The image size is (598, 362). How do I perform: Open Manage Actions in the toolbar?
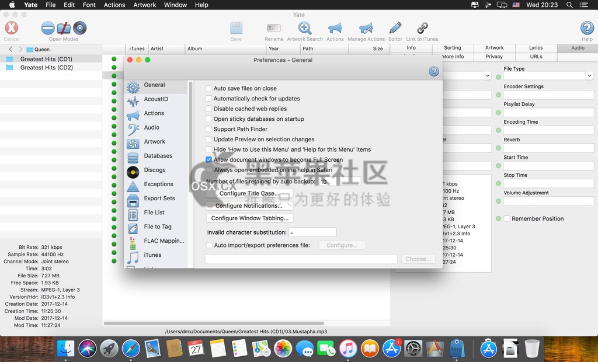click(366, 28)
